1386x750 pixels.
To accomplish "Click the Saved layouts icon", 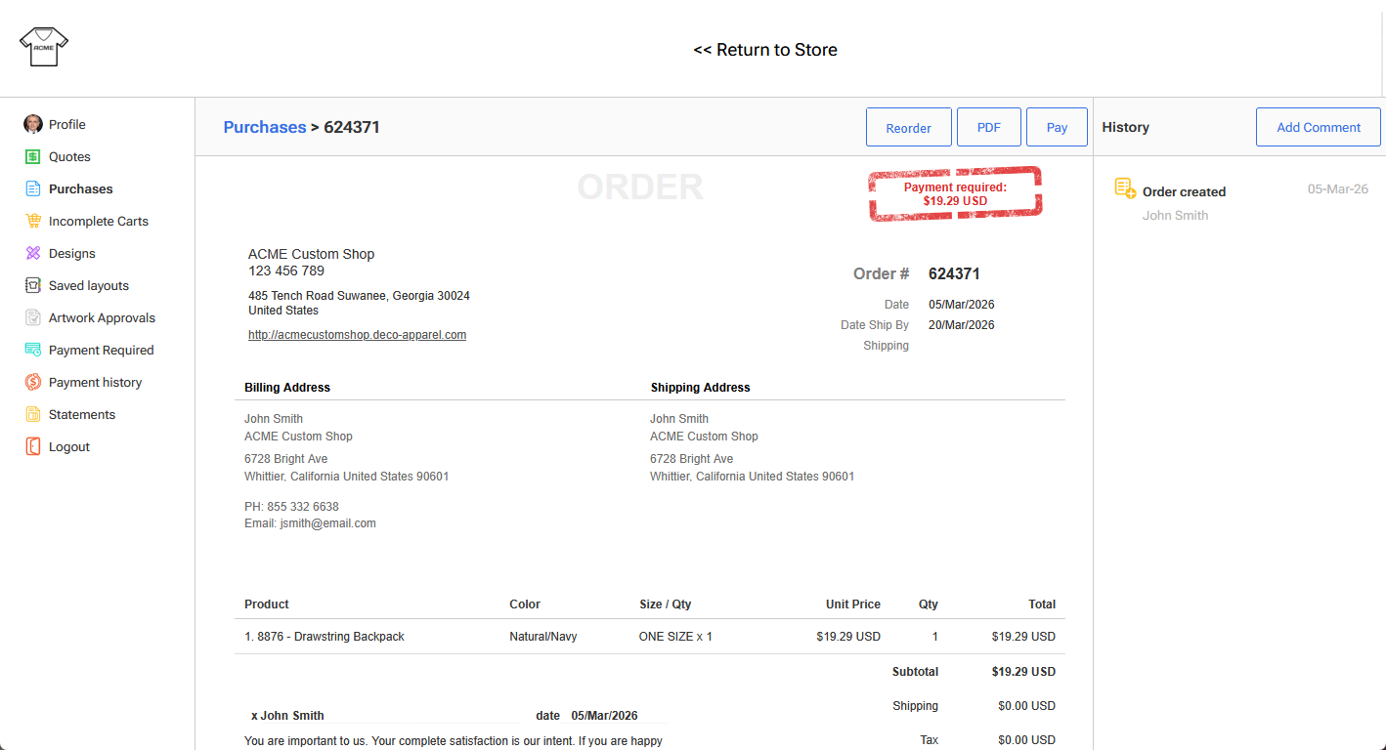I will click(x=33, y=285).
